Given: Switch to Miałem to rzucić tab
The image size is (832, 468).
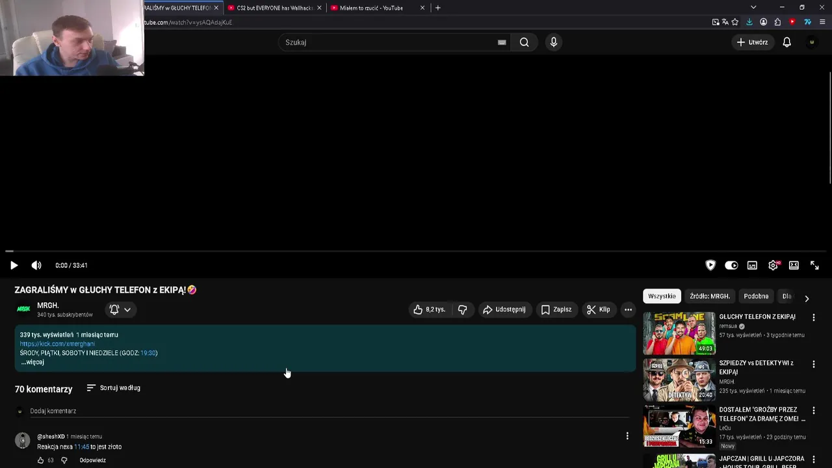Looking at the screenshot, I should 377,8.
